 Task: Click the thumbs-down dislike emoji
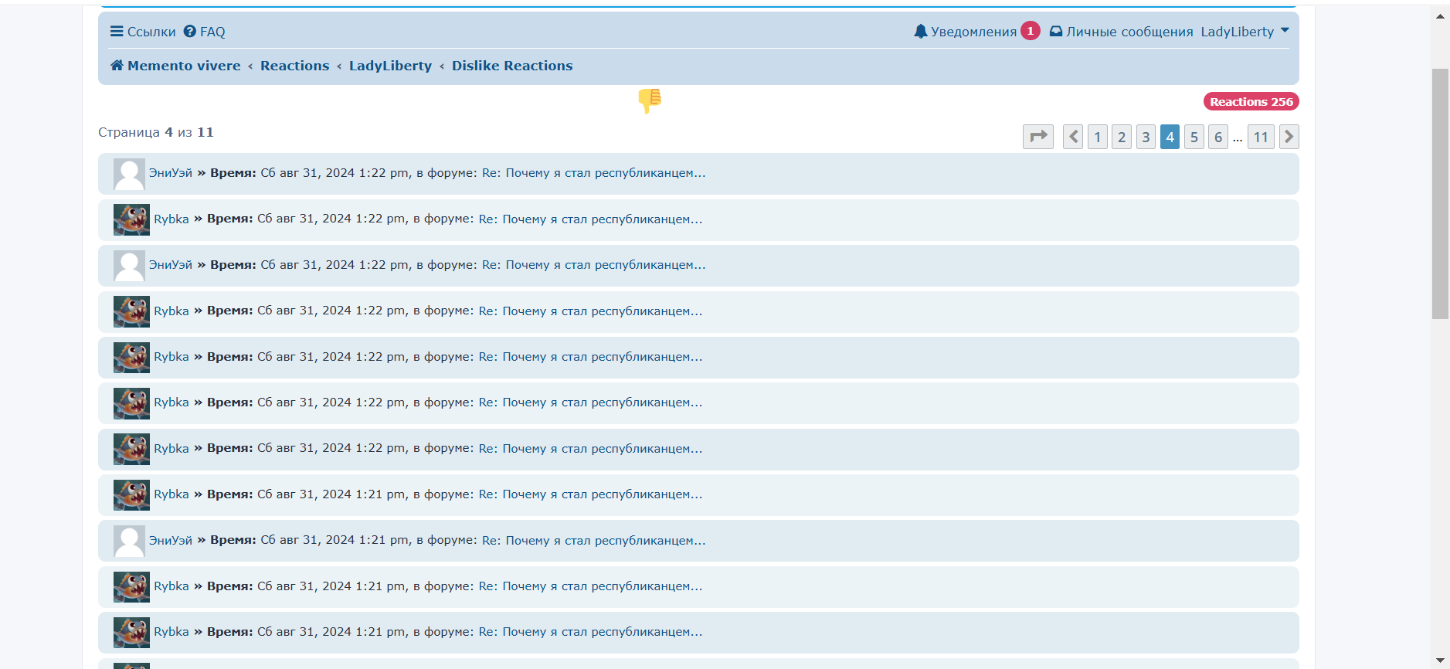(650, 100)
